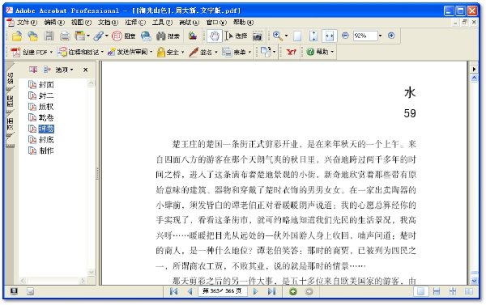Click document scrollbar up arrow
Viewport: 486px width, 305px height.
(x=474, y=78)
